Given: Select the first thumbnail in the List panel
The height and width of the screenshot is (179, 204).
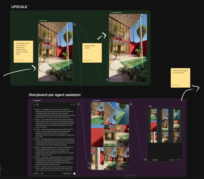Looking at the screenshot, I should click(x=154, y=114).
